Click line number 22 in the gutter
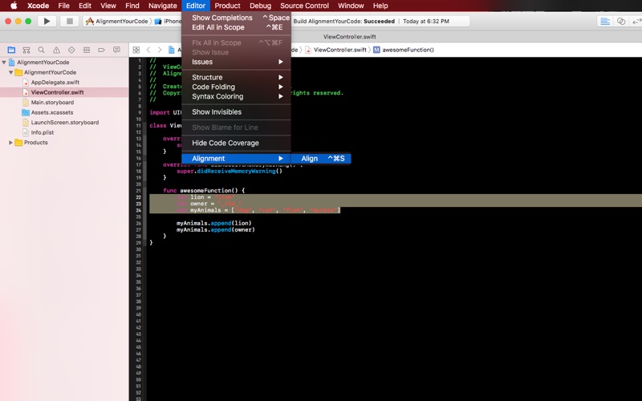Screen dimensions: 642x401 [138, 197]
